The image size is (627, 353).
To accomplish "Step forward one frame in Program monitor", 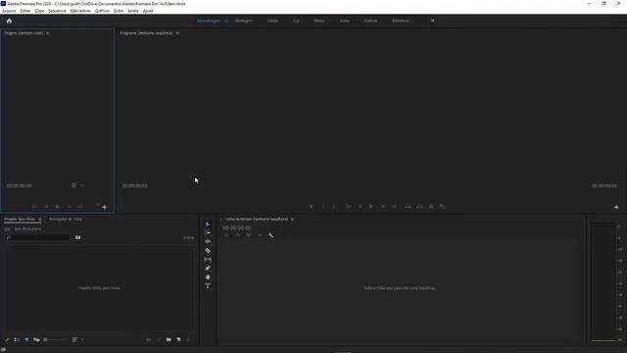I will [x=383, y=207].
